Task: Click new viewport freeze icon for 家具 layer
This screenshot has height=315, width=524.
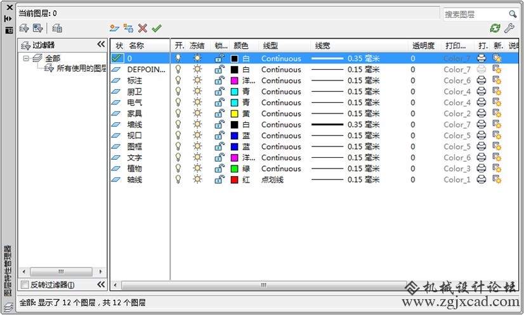Action: point(497,113)
